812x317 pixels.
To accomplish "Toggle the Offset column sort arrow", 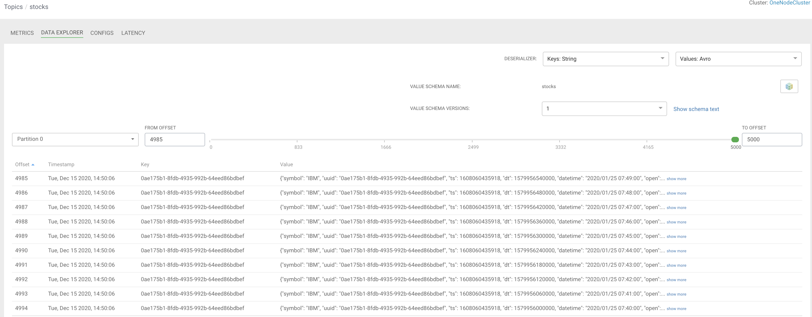I will (x=33, y=165).
